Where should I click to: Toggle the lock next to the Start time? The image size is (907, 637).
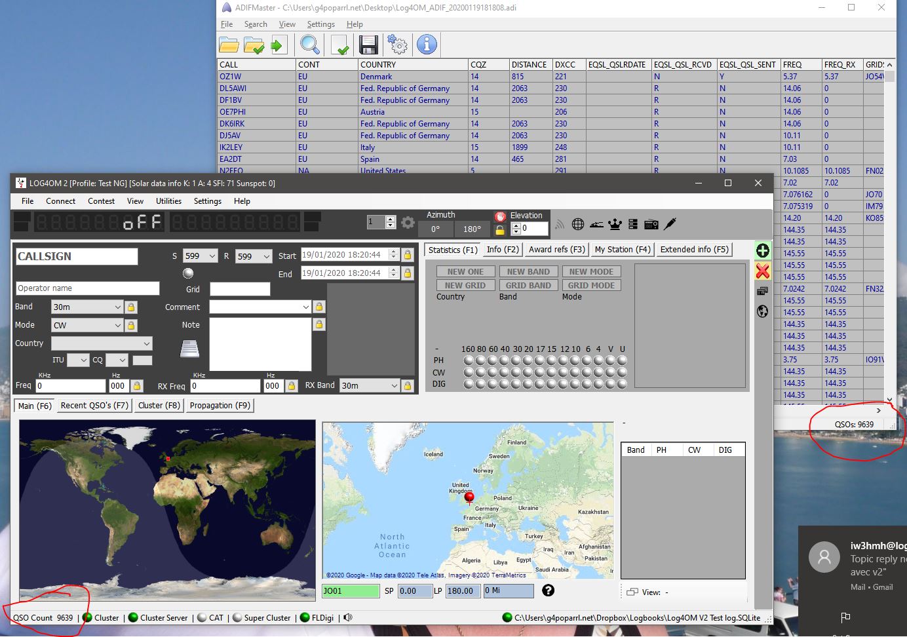pos(407,255)
